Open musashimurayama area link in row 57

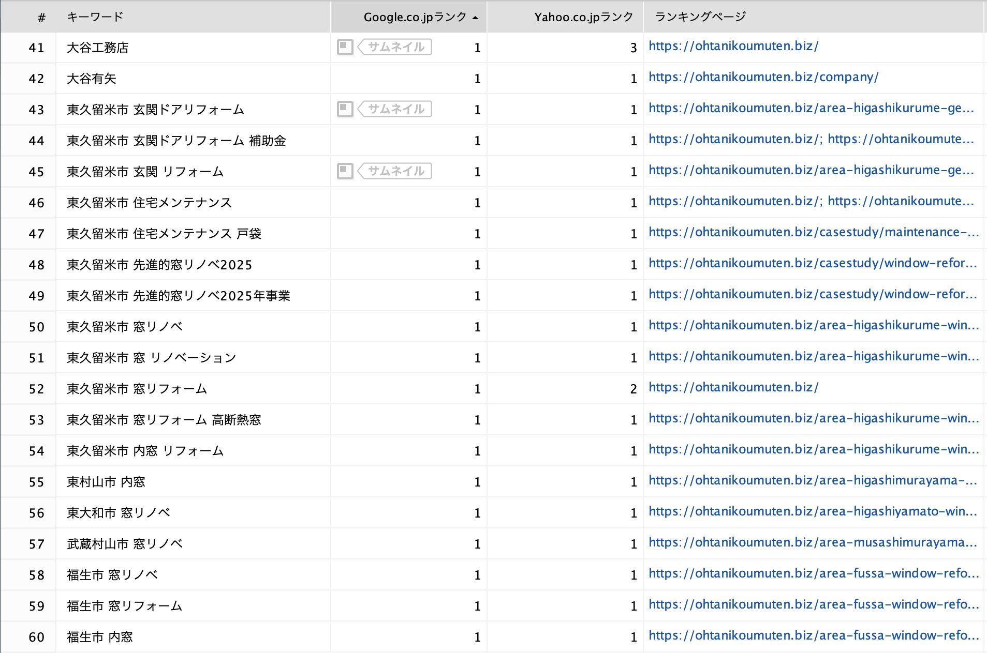coord(812,543)
